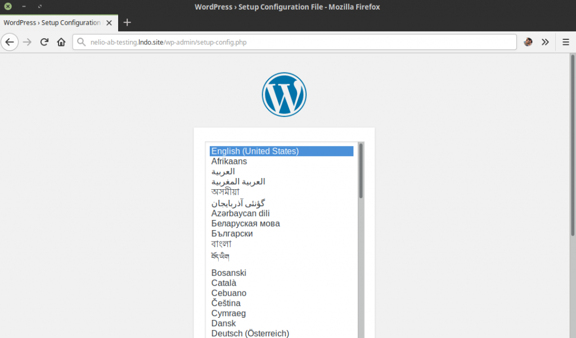The width and height of the screenshot is (576, 338).
Task: Click the Back navigation arrow
Action: pyautogui.click(x=10, y=42)
